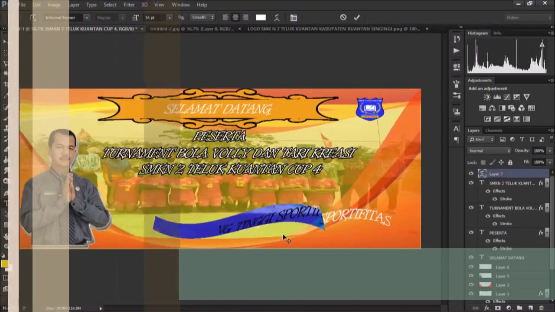This screenshot has height=312, width=555.
Task: Open the Normal blend mode dropdown
Action: click(x=490, y=151)
